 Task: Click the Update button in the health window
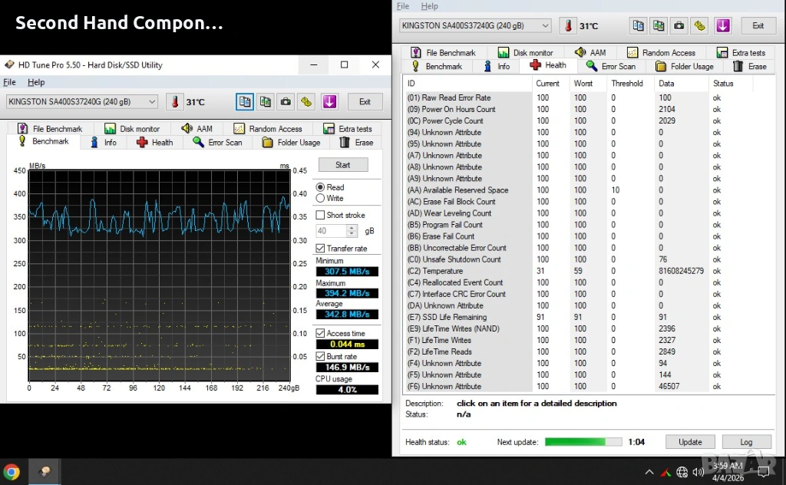tap(690, 442)
